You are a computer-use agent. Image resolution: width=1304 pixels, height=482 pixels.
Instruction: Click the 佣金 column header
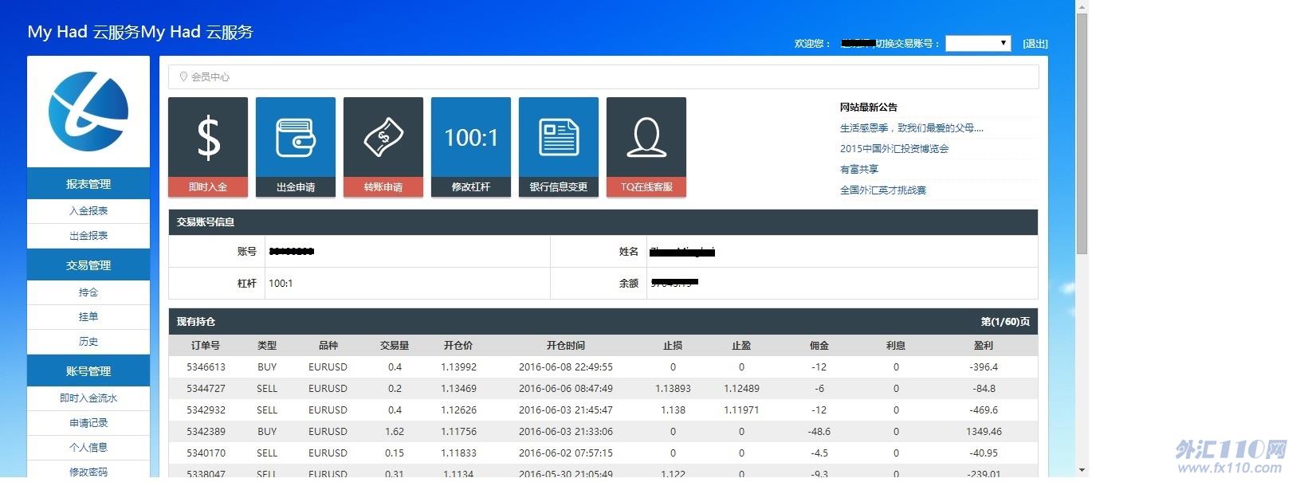819,346
